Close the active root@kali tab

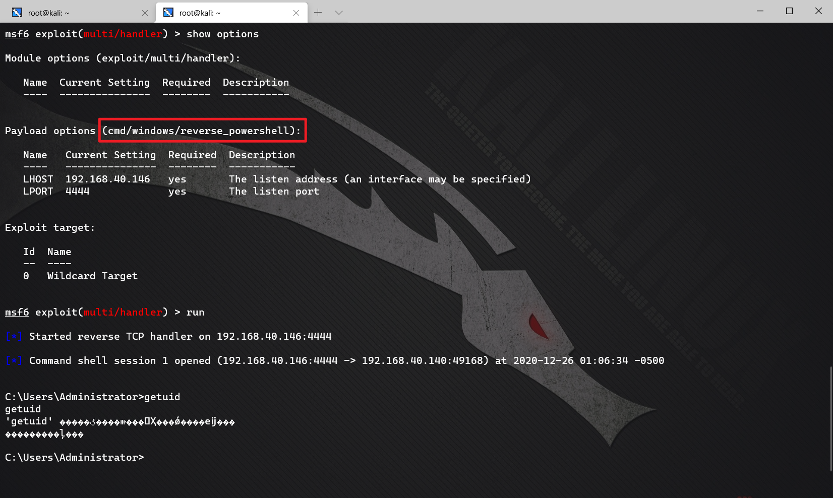click(296, 13)
